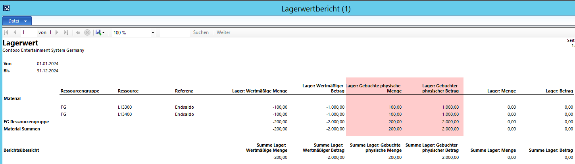Image resolution: width=575 pixels, height=164 pixels.
Task: Open the export format dropdown arrow
Action: tap(104, 33)
